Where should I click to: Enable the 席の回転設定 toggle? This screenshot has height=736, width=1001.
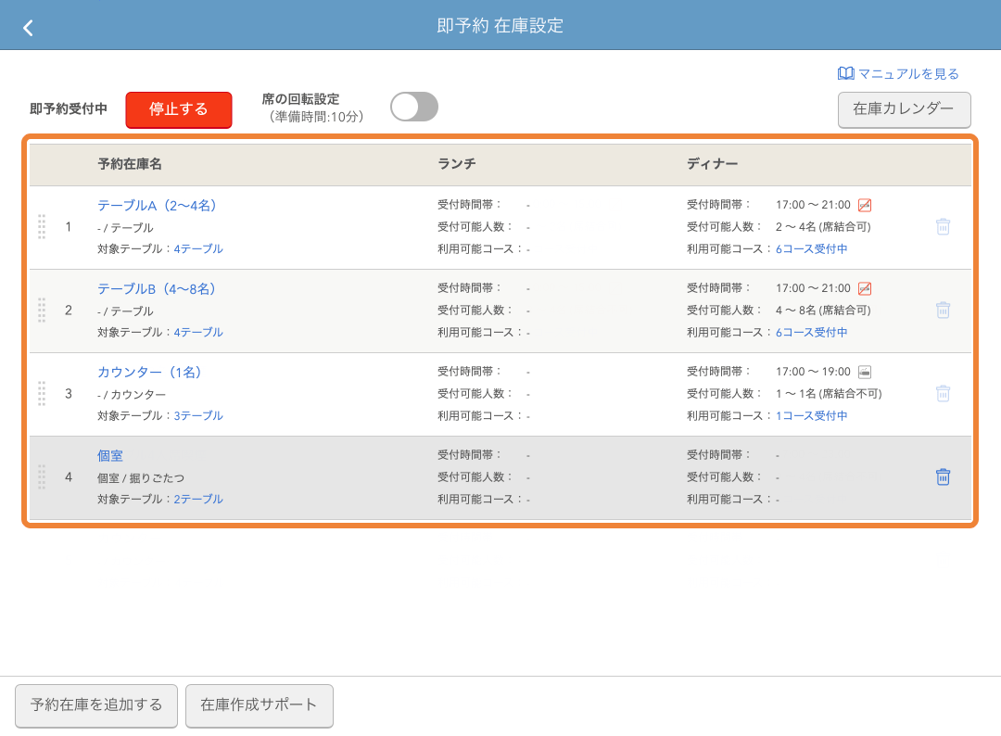coord(413,107)
